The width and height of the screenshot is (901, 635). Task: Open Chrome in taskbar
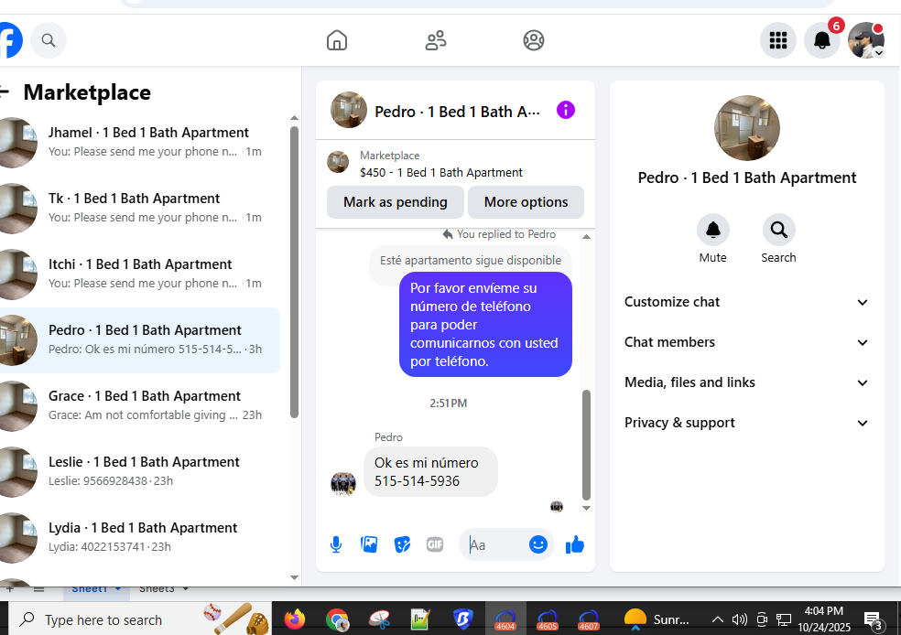337,619
